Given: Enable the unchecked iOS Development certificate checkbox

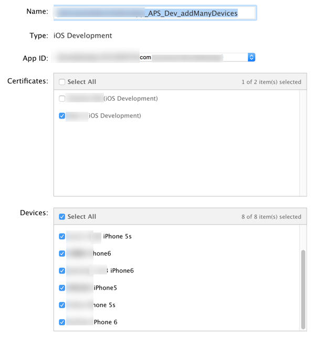Looking at the screenshot, I should [62, 99].
